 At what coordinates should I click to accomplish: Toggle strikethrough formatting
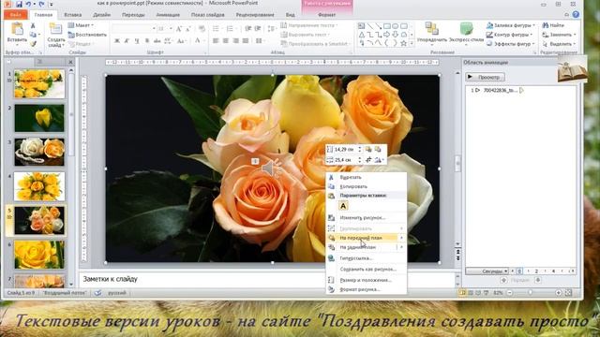click(157, 40)
